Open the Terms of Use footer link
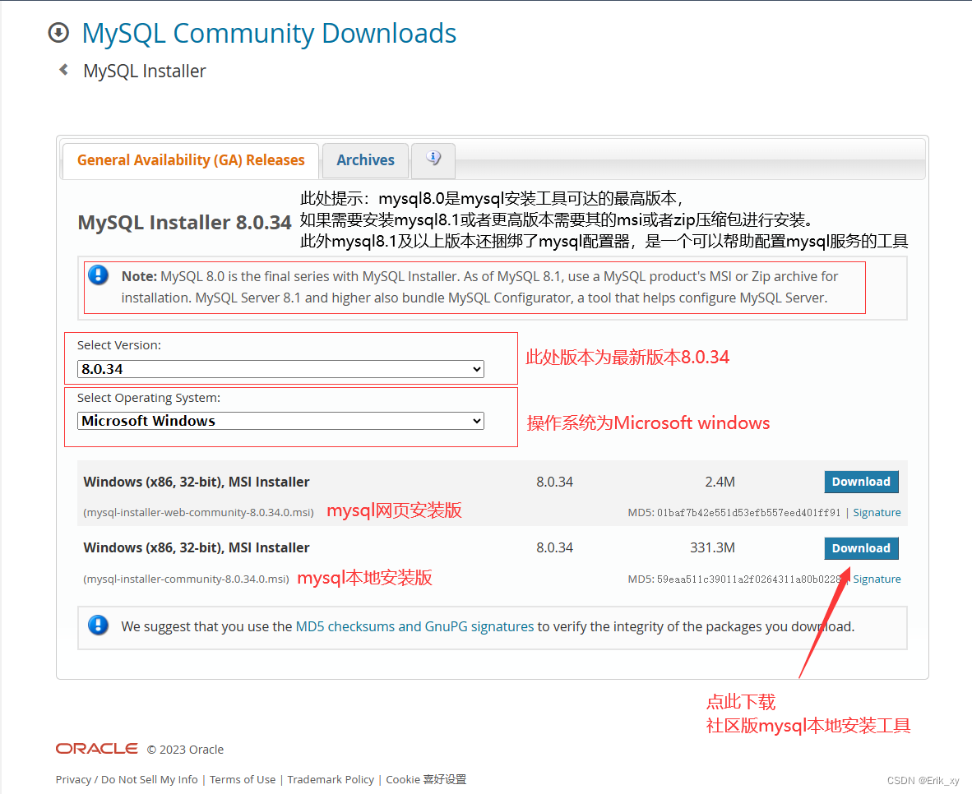This screenshot has height=794, width=972. [243, 780]
